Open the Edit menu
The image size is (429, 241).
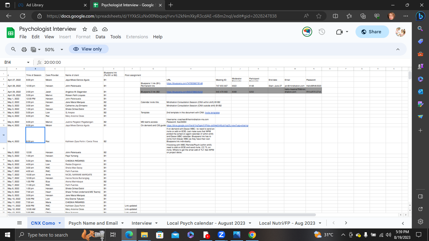tap(35, 37)
